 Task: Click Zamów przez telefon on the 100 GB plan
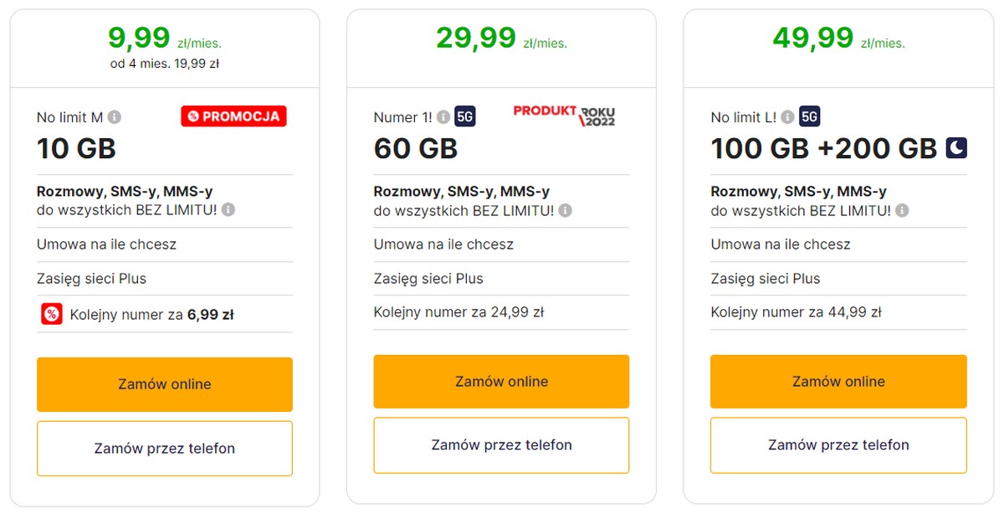838,445
